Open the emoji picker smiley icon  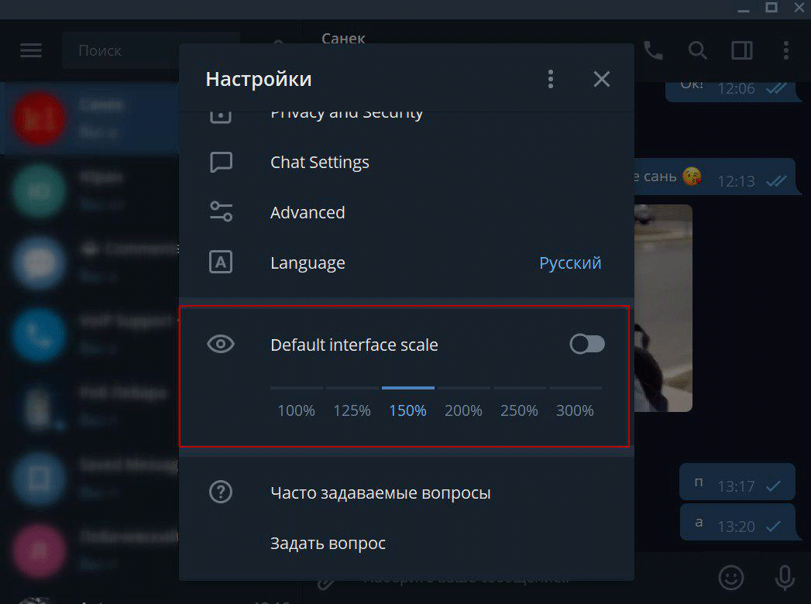730,577
